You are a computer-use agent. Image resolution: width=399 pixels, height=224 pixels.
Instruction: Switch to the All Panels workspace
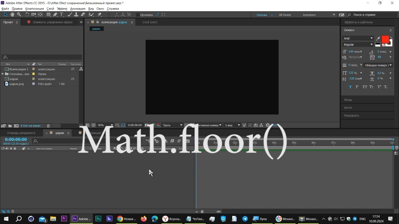click(285, 15)
